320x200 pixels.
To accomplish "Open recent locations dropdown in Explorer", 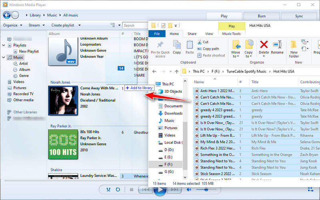I will [x=170, y=72].
